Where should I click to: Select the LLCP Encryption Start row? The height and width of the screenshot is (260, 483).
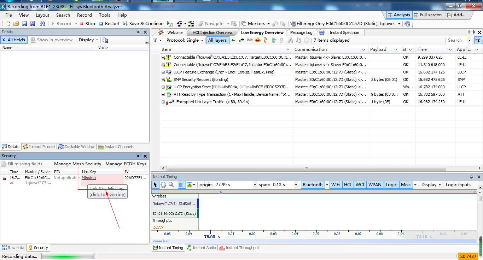(x=321, y=87)
